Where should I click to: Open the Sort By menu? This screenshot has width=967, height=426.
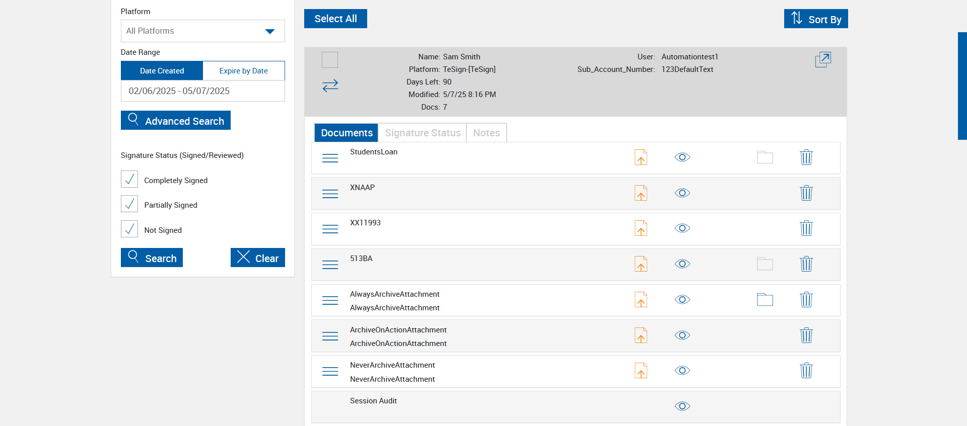pyautogui.click(x=815, y=19)
